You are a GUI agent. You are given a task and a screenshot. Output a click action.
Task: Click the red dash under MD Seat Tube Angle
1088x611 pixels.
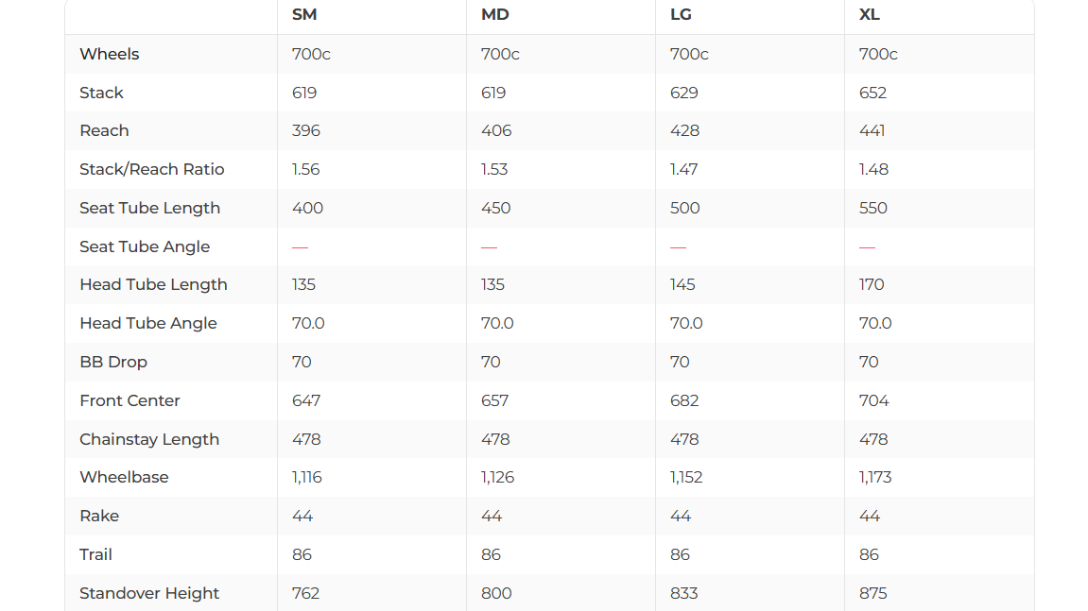coord(489,246)
